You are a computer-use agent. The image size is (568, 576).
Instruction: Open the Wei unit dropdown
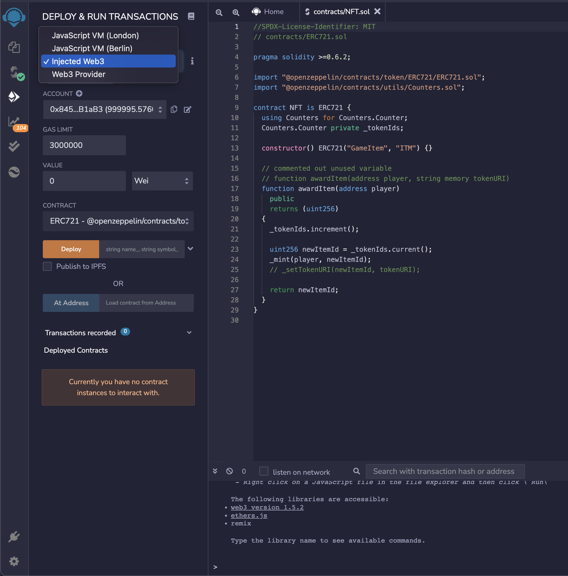coord(162,181)
